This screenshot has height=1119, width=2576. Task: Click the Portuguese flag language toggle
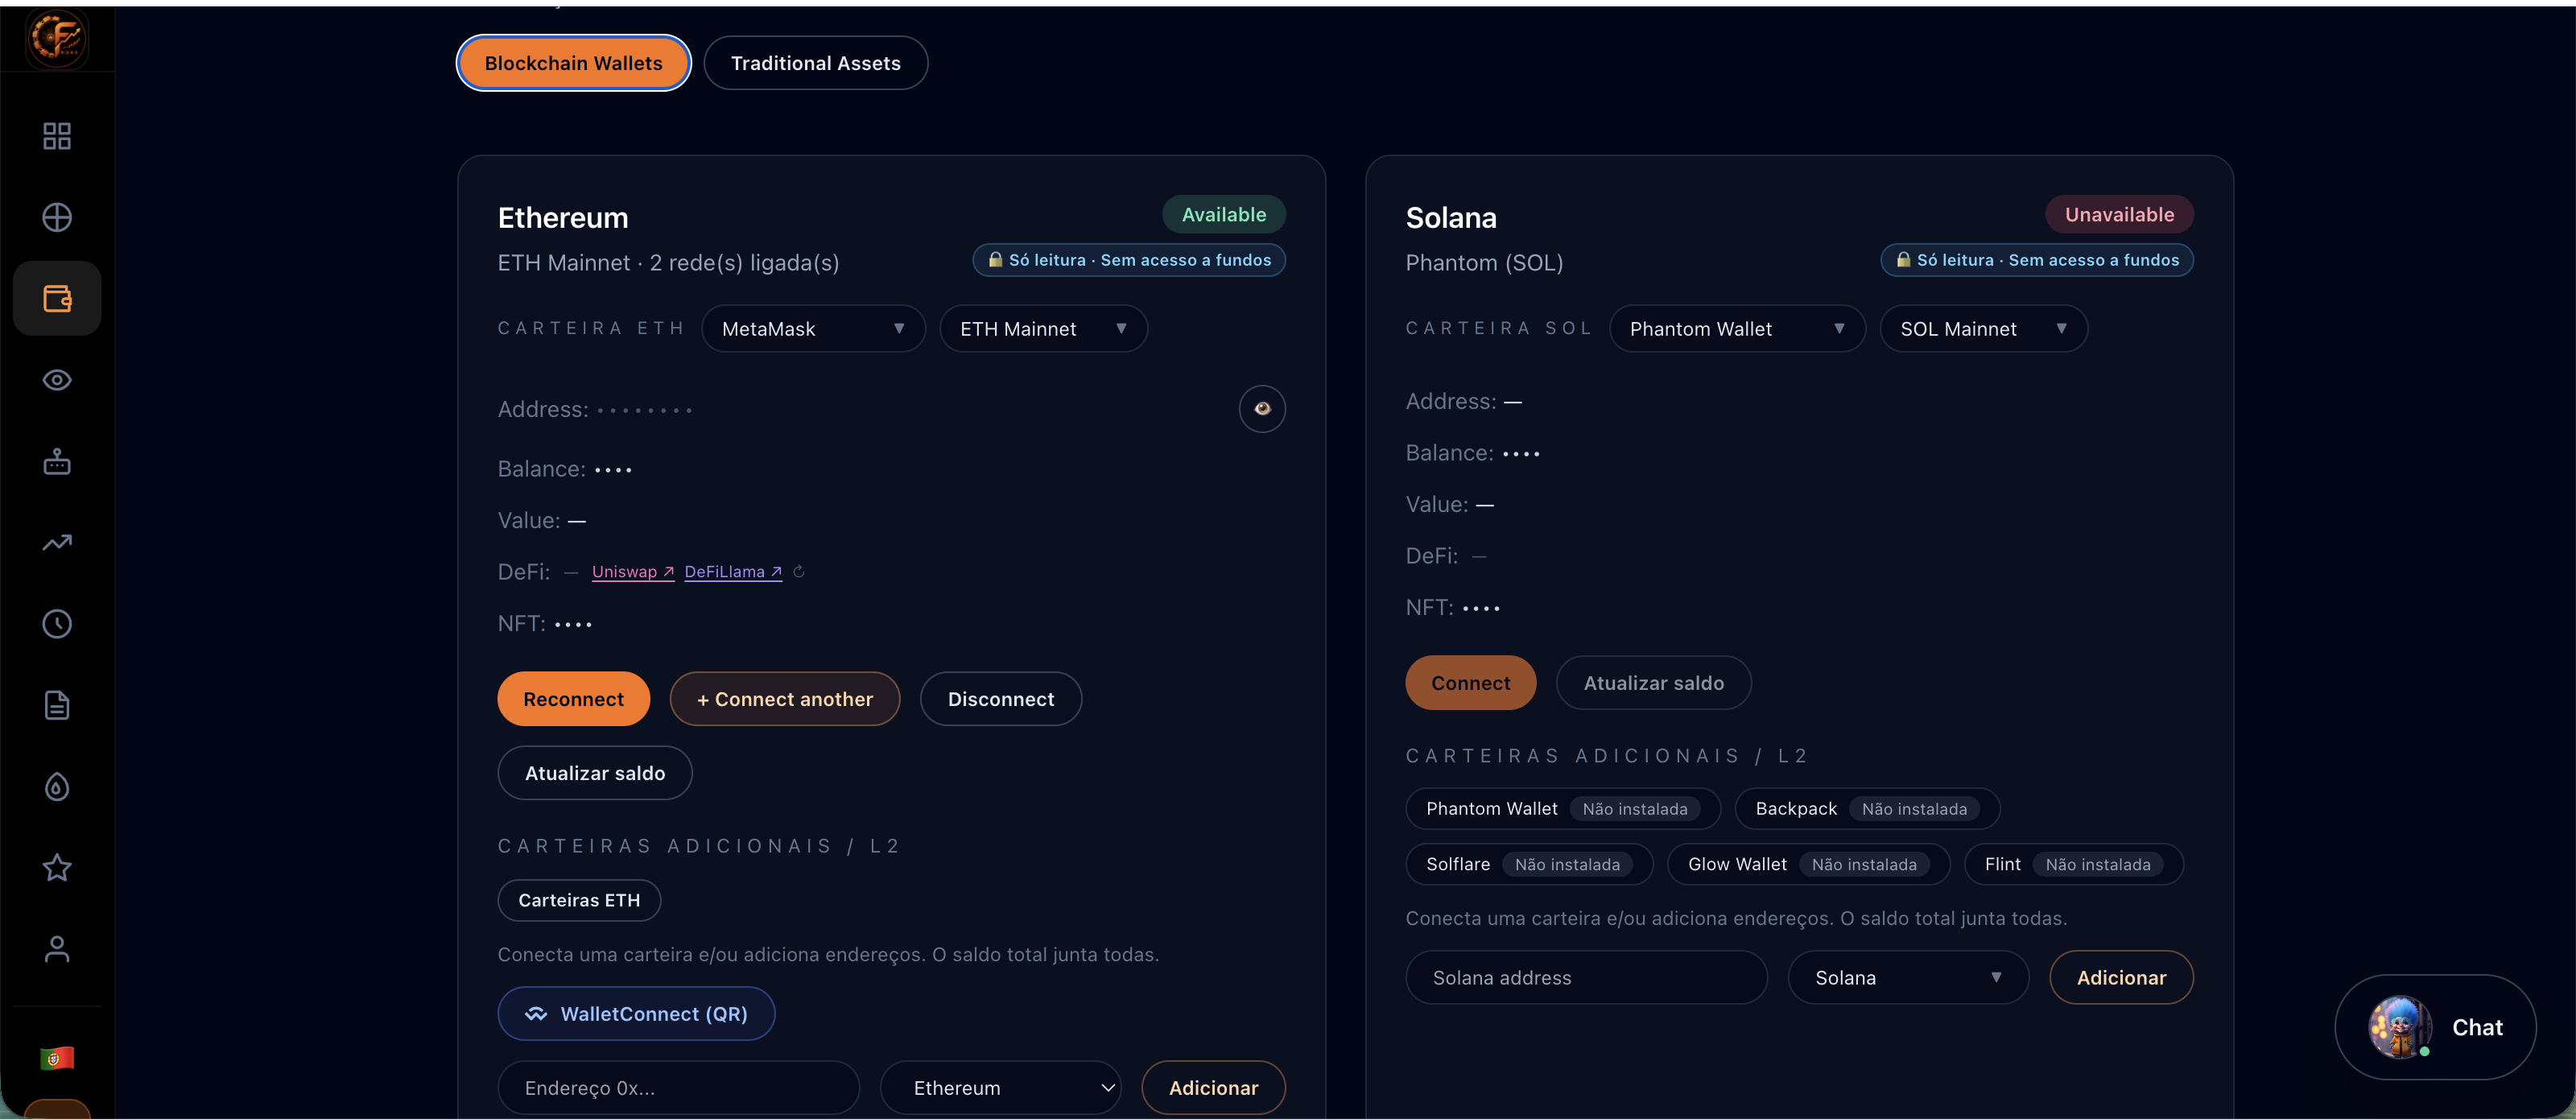57,1058
